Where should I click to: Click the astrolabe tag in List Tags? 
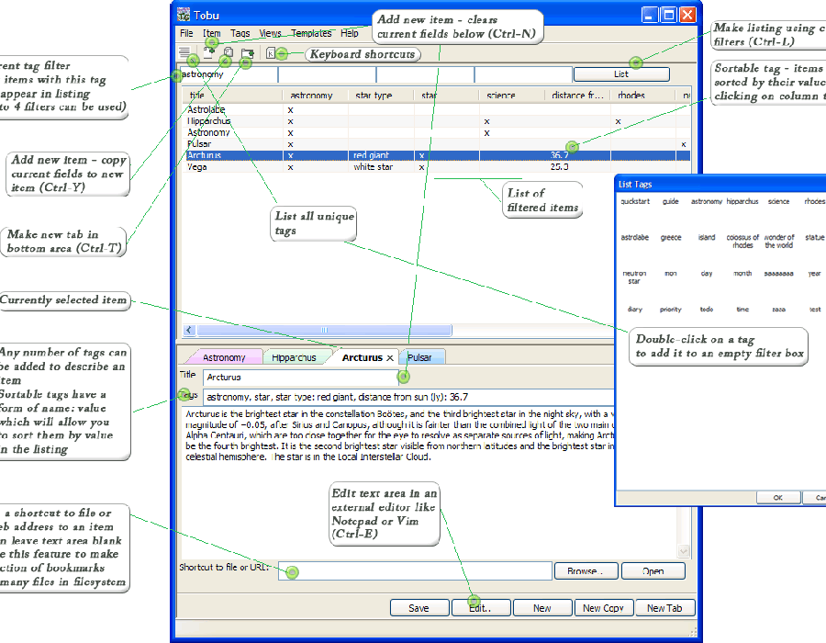(x=635, y=238)
